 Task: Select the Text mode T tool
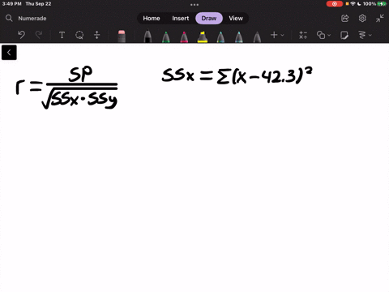pyautogui.click(x=62, y=35)
